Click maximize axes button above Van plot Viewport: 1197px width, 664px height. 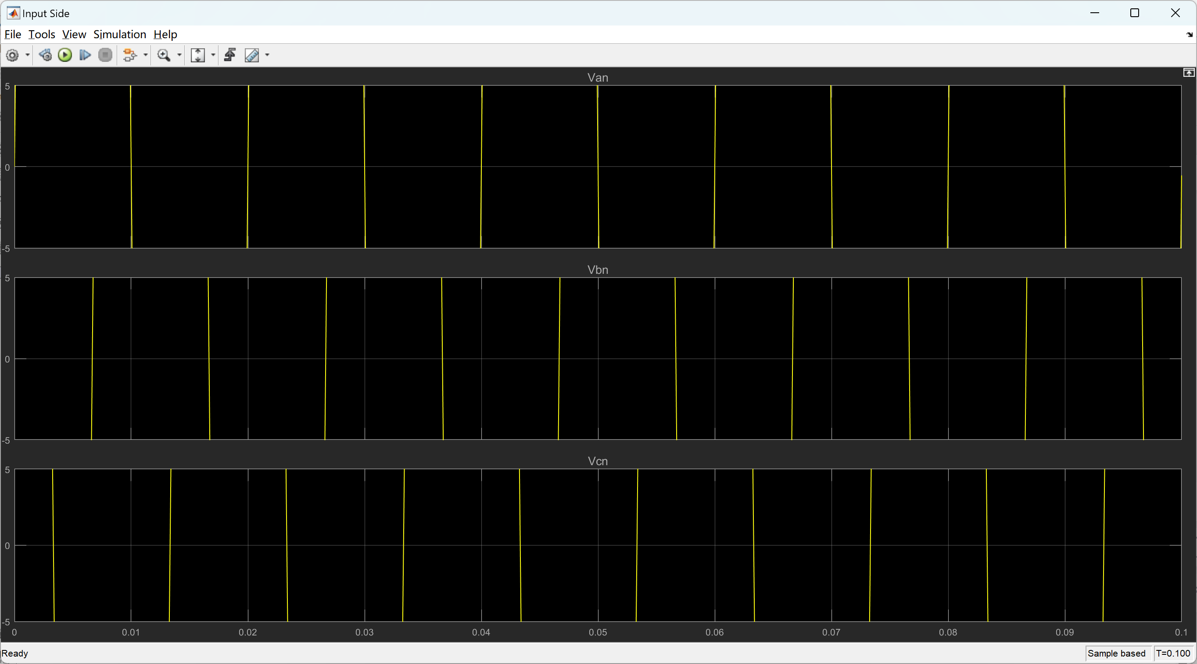click(1188, 72)
